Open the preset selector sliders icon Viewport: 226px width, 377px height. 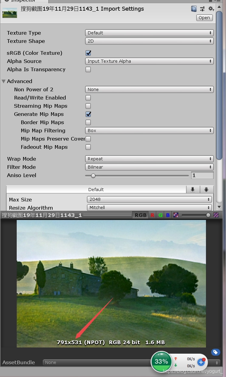pyautogui.click(x=202, y=9)
